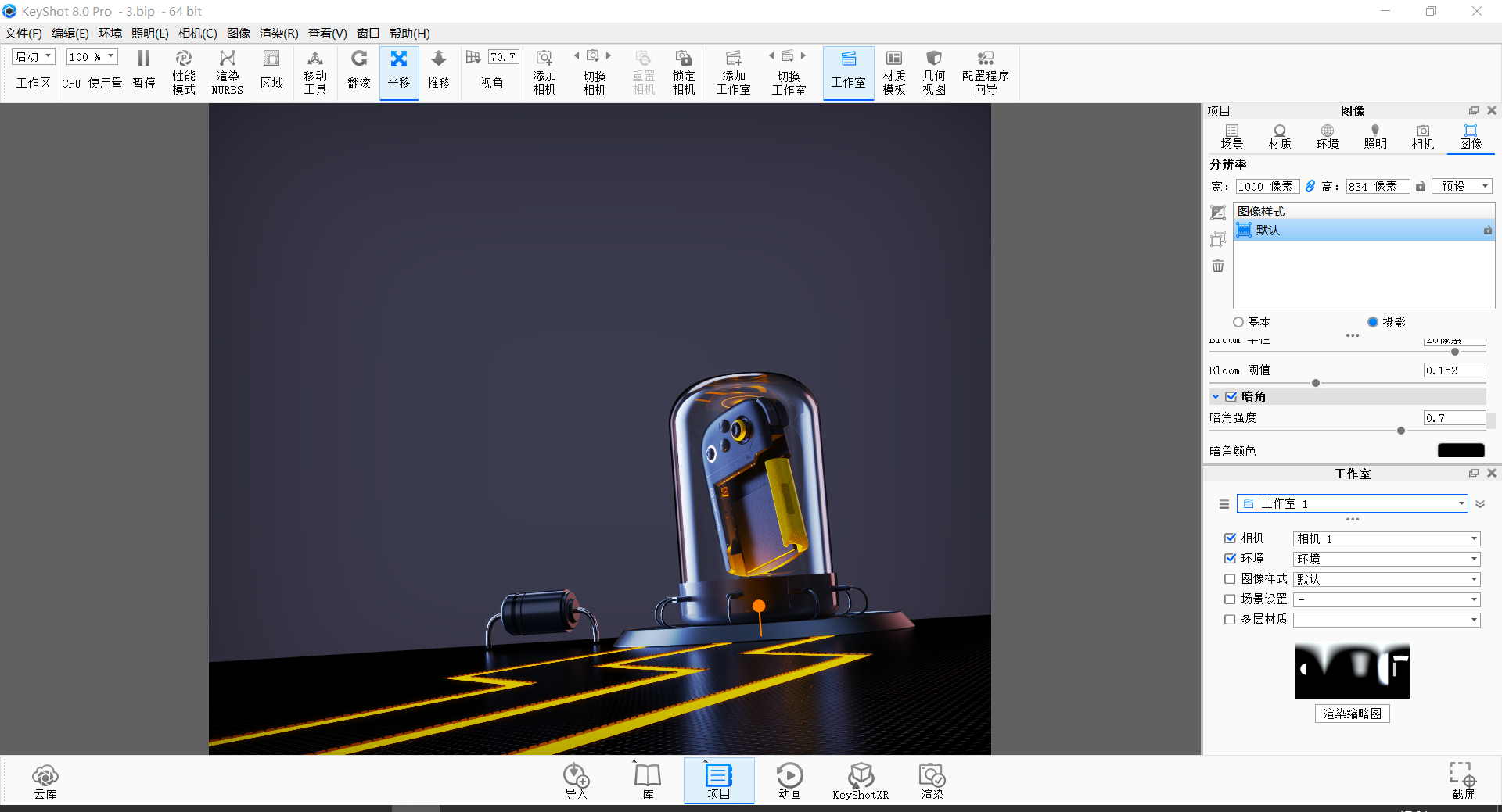Open the 几何视图 (Geometry View)
Image resolution: width=1502 pixels, height=812 pixels.
(932, 70)
